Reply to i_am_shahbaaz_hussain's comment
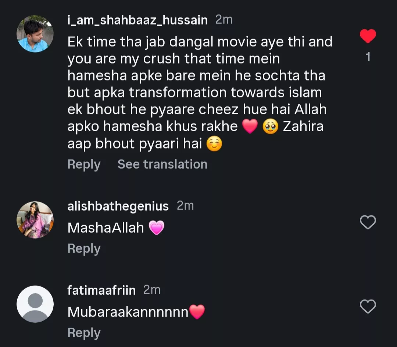The image size is (397, 347). (84, 164)
